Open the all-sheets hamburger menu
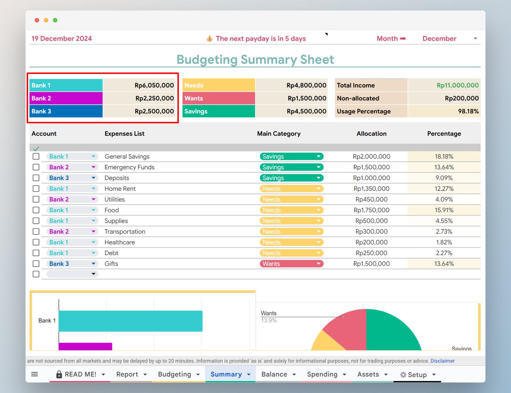511x393 pixels. pos(34,374)
